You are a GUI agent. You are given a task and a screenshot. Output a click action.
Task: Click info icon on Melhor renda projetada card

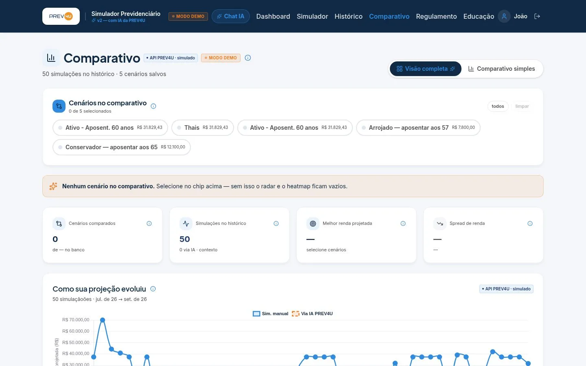pos(403,223)
